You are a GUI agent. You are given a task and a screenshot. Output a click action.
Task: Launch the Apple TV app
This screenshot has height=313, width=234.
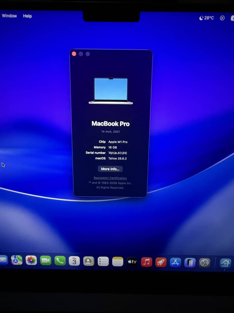pyautogui.click(x=132, y=262)
